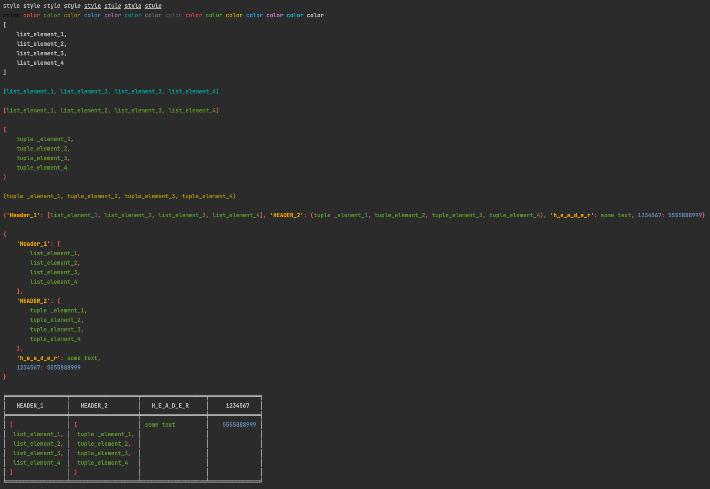Click the white bold 'color' word

coord(315,15)
